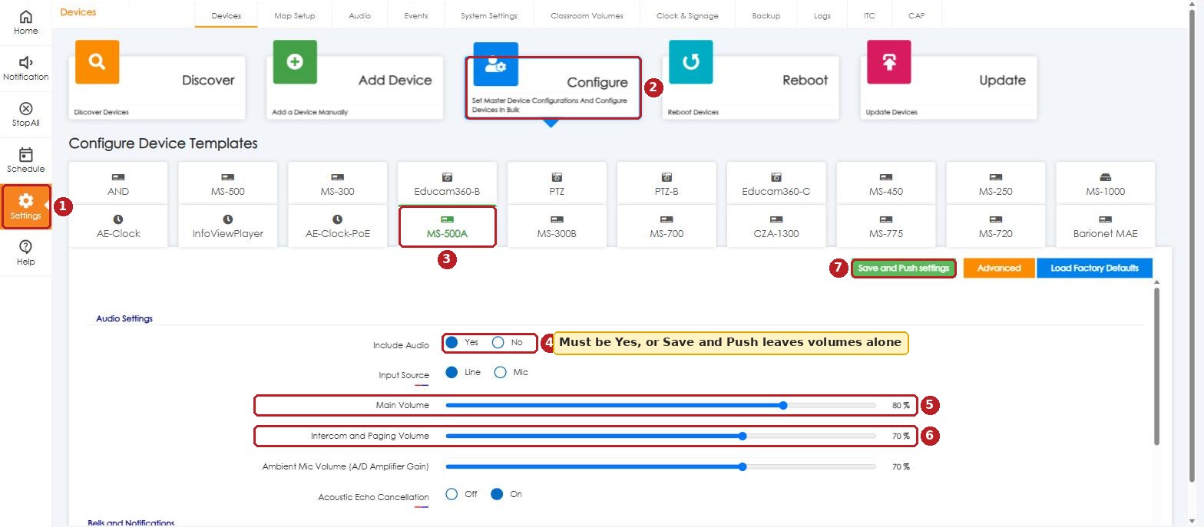This screenshot has width=1204, height=527.
Task: Turn Acoustic Echo Cancellation On
Action: click(497, 494)
